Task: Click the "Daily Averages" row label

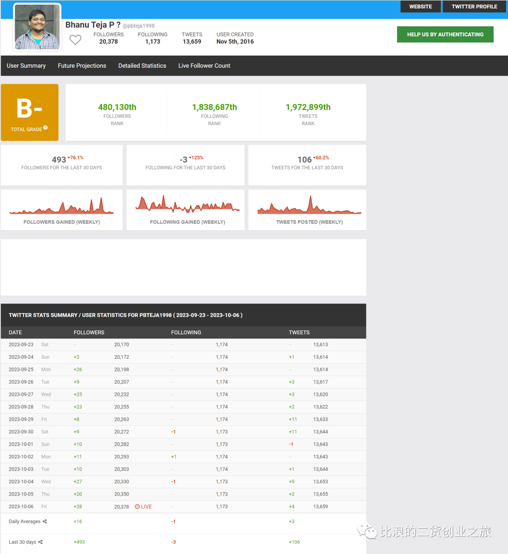Action: (x=25, y=522)
